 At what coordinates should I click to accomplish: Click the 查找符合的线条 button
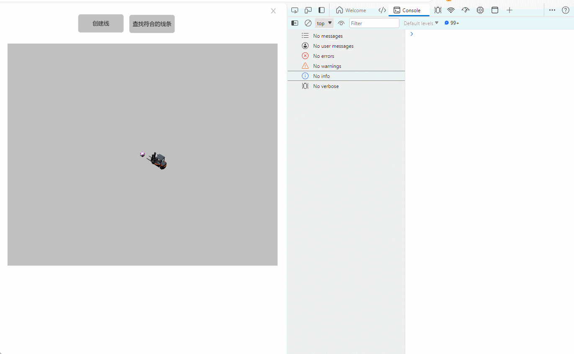[152, 24]
